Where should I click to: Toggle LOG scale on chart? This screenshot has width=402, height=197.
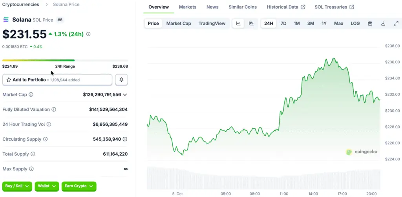[355, 24]
